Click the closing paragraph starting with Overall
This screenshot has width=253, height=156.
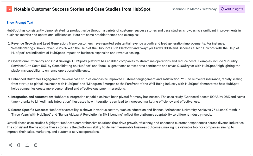(x=125, y=127)
